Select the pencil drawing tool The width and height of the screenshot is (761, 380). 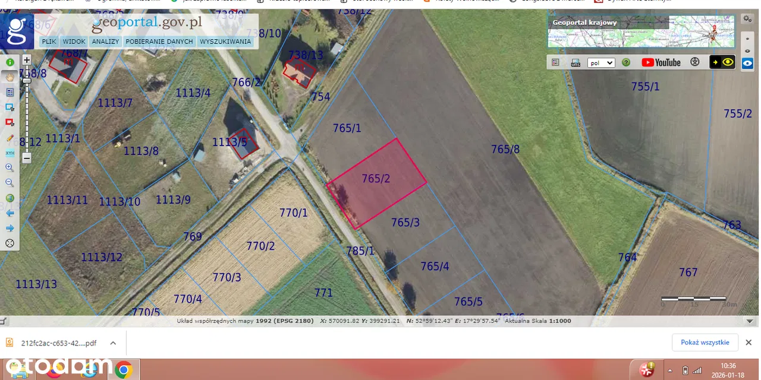(x=10, y=138)
